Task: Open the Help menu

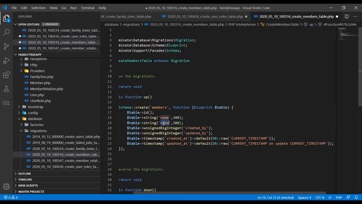Action: click(102, 7)
